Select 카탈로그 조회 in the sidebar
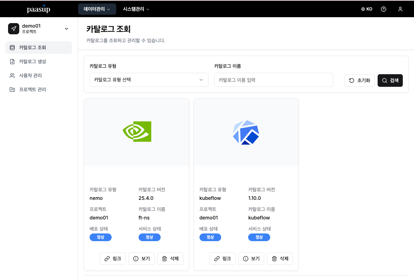This screenshot has height=280, width=414. point(38,48)
